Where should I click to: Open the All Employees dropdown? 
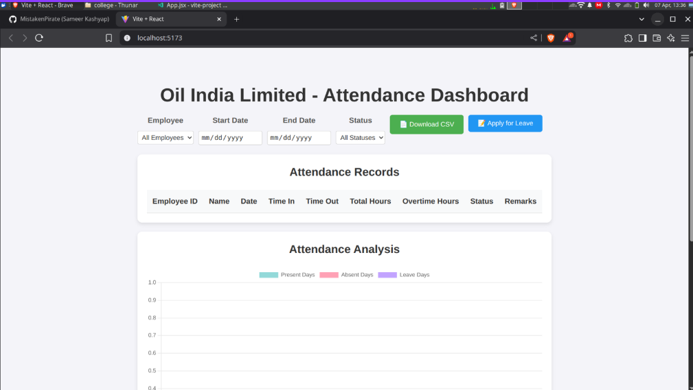pos(166,138)
